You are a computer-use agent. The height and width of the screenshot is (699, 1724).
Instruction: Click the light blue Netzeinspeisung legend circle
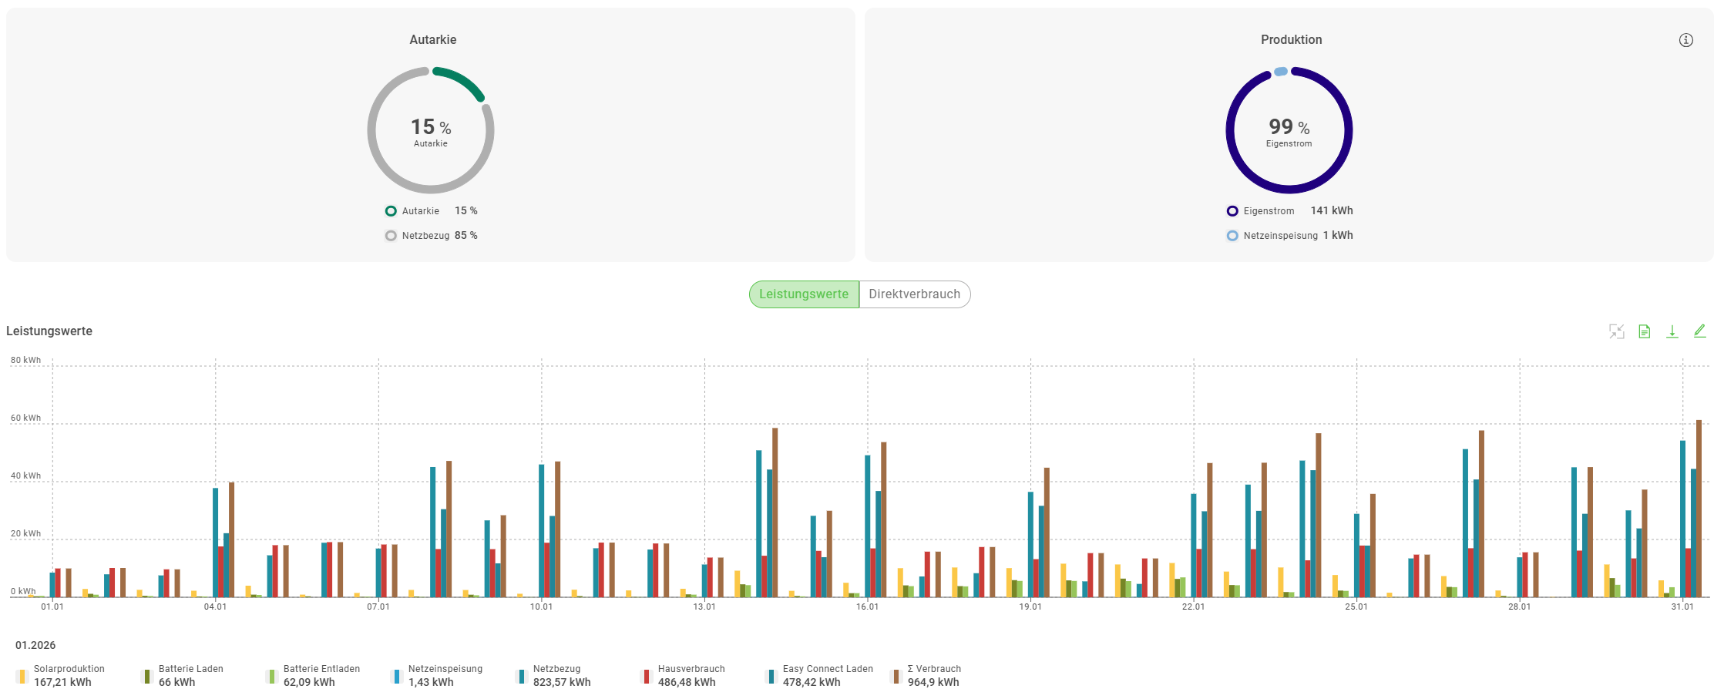tap(1232, 236)
